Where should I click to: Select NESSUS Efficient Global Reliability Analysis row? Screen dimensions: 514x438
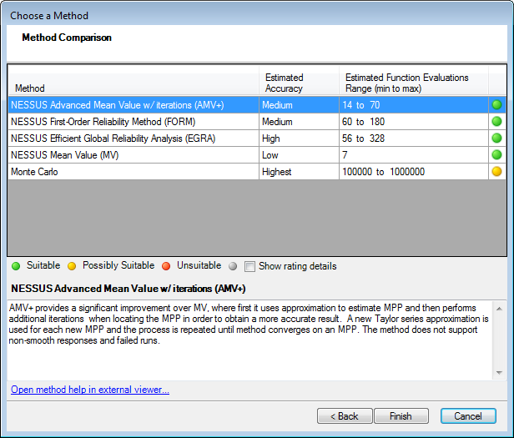pyautogui.click(x=113, y=138)
